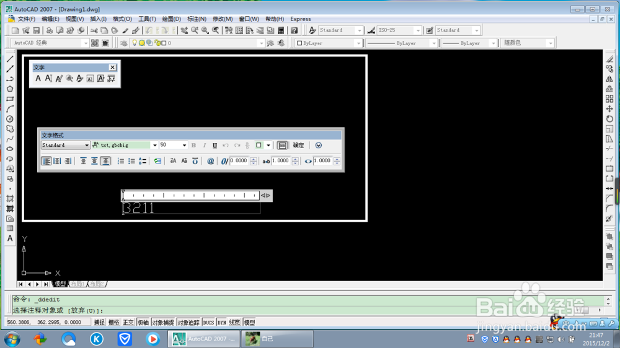Image resolution: width=620 pixels, height=348 pixels.
Task: Open the layer 0 dropdown
Action: coord(261,43)
